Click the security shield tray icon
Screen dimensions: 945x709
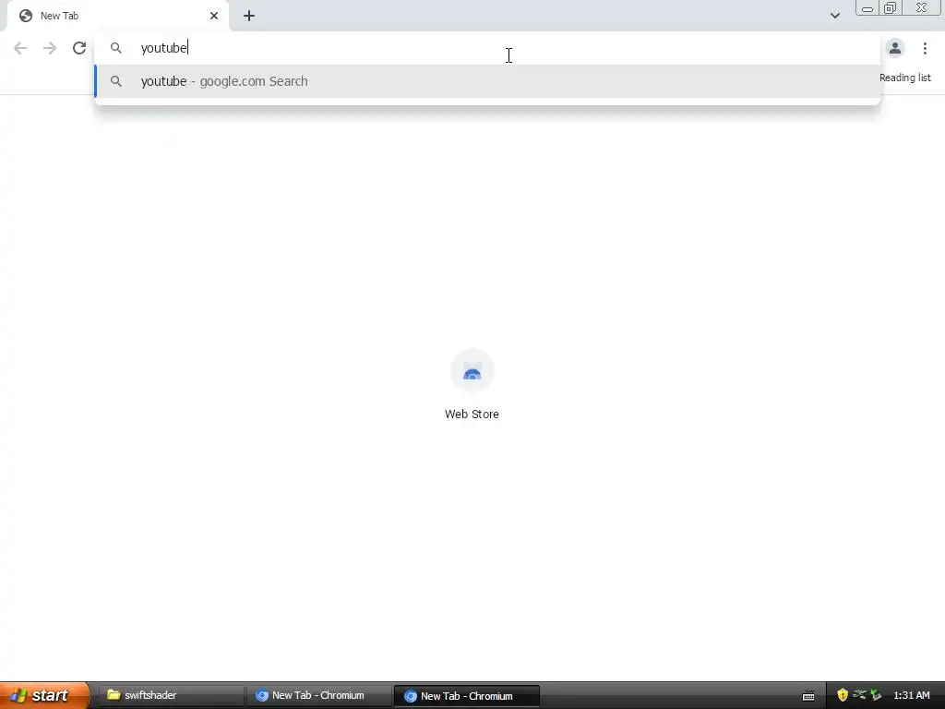point(843,696)
